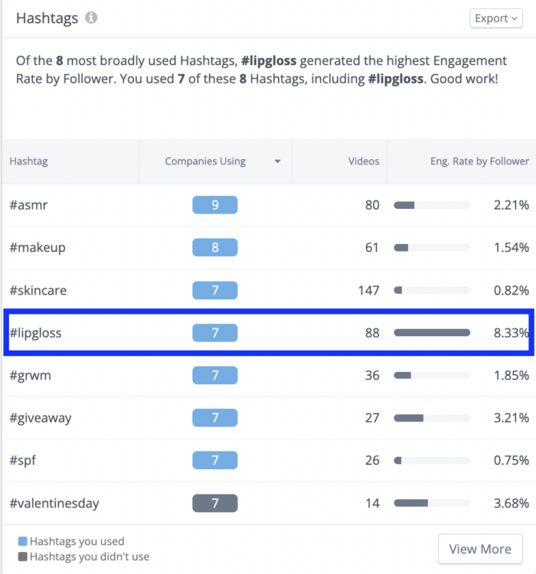Click the highlighted #lipgloss hashtag
The image size is (536, 574).
[35, 332]
